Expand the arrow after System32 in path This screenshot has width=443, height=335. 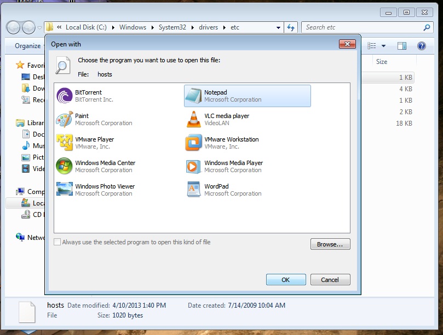click(x=193, y=28)
